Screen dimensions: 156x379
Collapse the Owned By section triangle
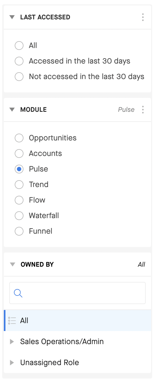12,264
